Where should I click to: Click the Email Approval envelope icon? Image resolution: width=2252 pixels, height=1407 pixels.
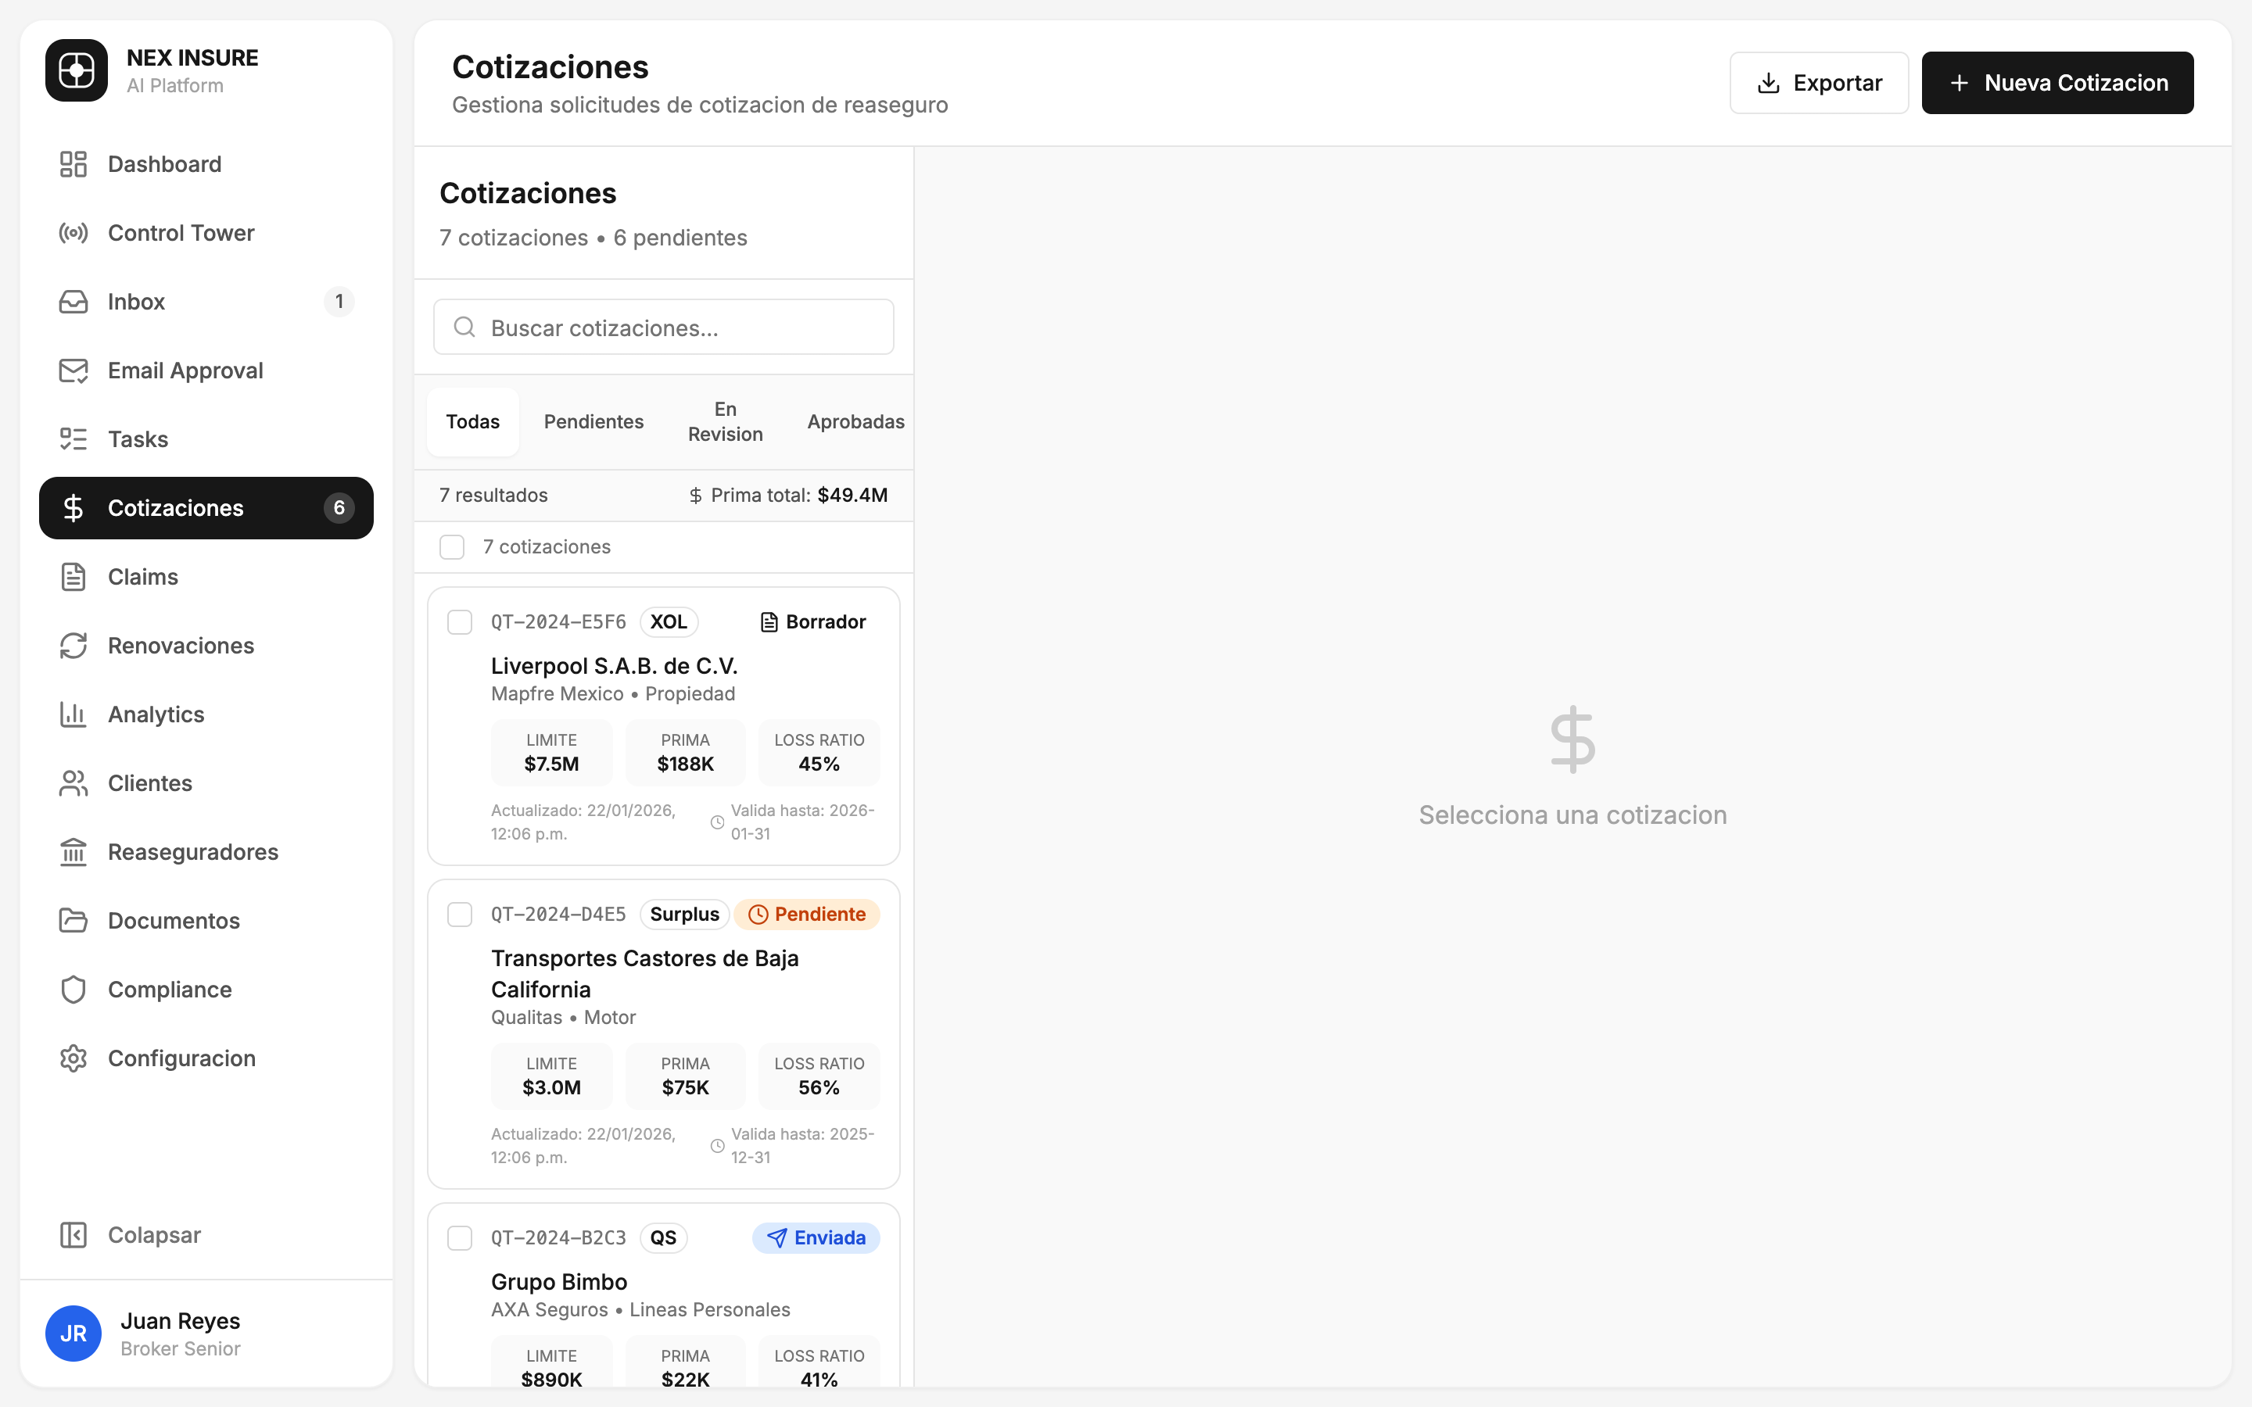pyautogui.click(x=74, y=371)
